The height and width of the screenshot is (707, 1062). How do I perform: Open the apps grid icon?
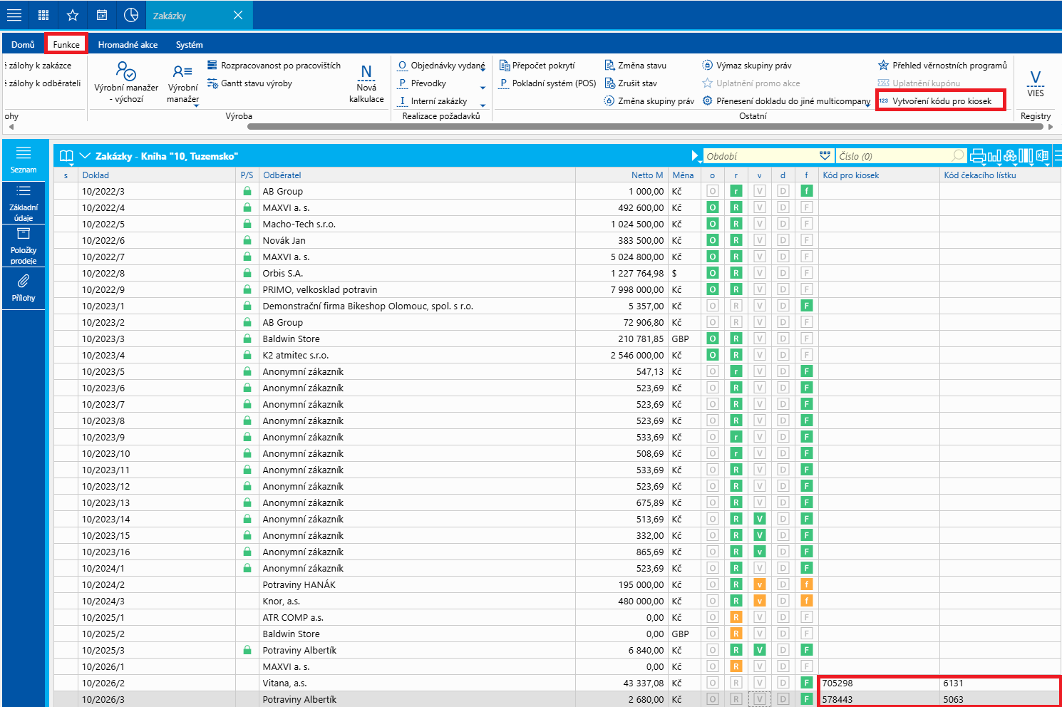click(x=43, y=15)
